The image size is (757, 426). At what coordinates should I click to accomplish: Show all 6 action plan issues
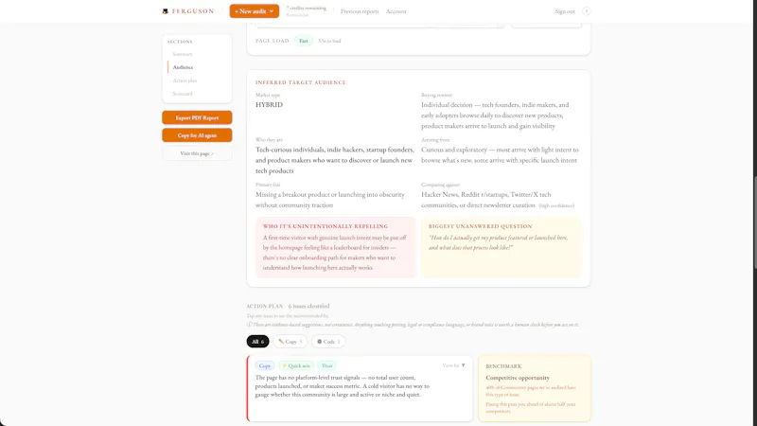coord(257,342)
